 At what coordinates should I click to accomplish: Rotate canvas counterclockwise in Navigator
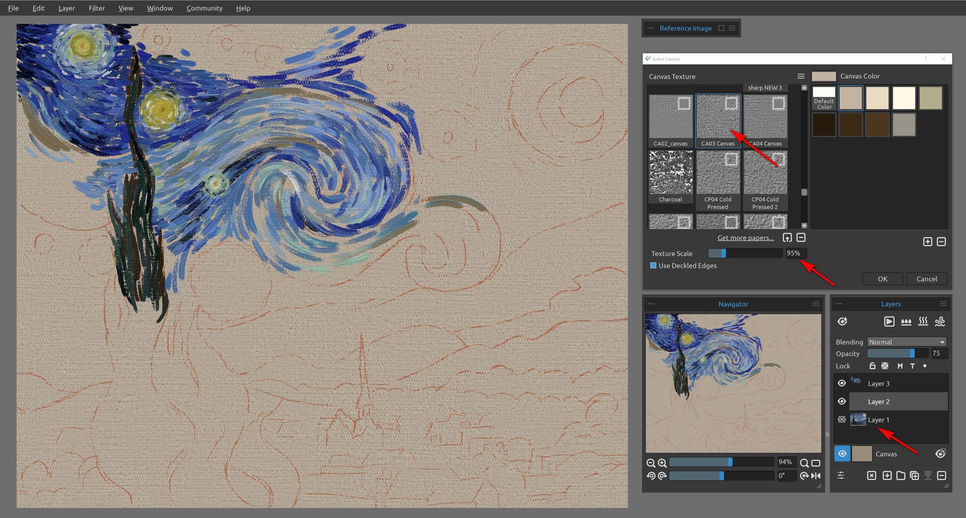coord(651,476)
